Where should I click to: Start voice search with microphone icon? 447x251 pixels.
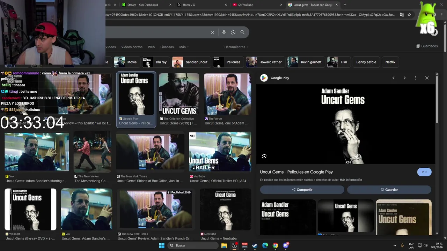(x=224, y=32)
